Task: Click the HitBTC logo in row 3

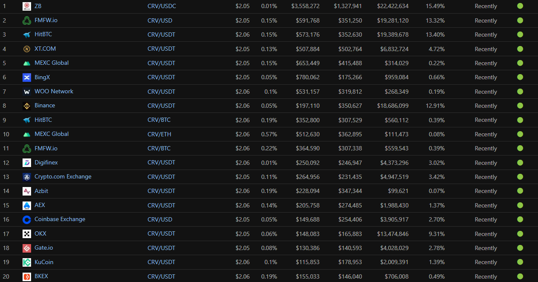Action: click(x=27, y=35)
